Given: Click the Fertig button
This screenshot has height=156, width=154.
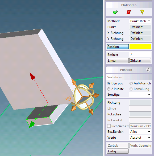Looking at the screenshot, I should tap(118, 151).
